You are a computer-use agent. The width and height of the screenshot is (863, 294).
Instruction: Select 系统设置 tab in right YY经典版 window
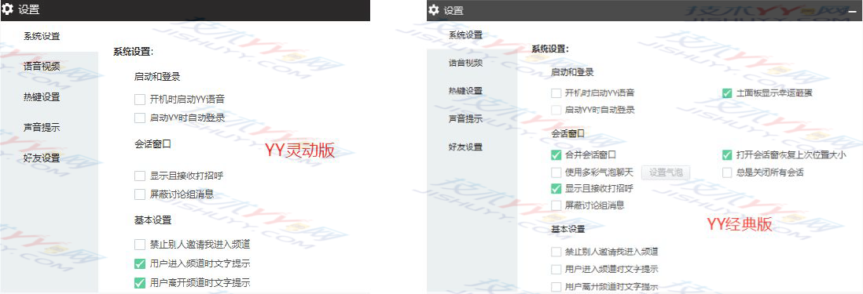coord(465,35)
